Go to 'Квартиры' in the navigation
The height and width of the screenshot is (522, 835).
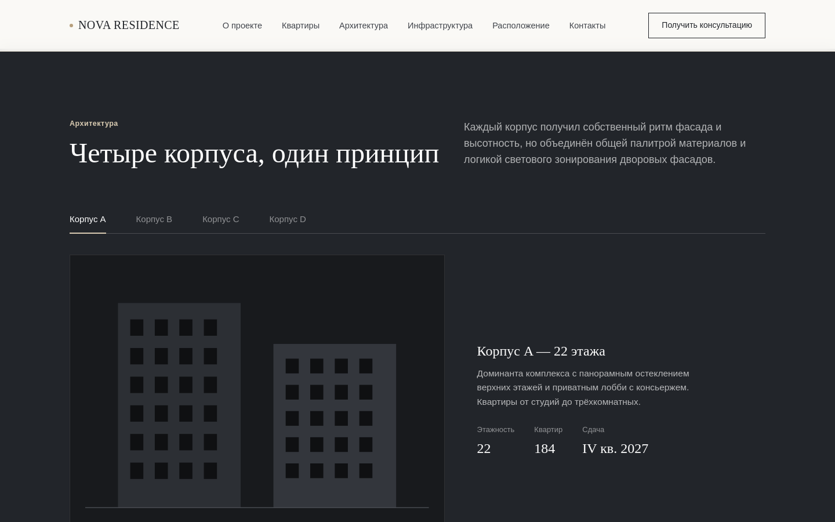coord(300,26)
